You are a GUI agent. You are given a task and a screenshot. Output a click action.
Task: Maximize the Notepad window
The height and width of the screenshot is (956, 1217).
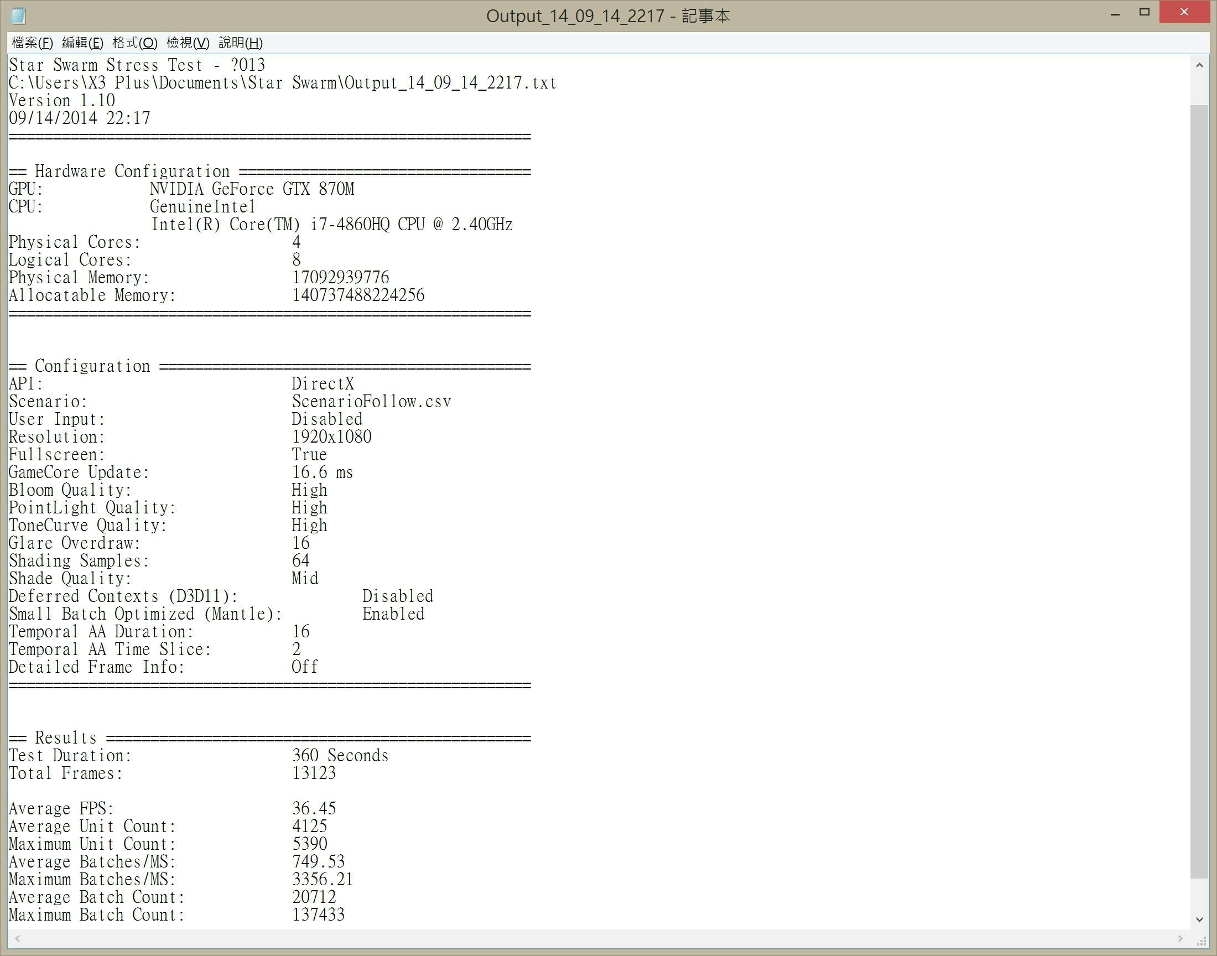(1145, 12)
